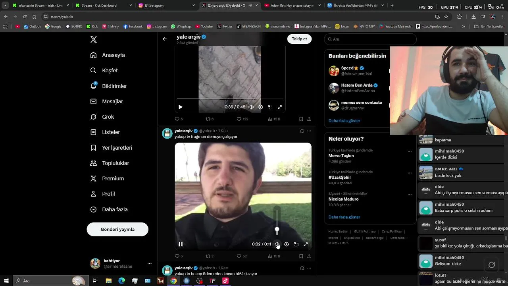The height and width of the screenshot is (286, 508).
Task: Toggle picture-in-picture on top video
Action: 270,107
